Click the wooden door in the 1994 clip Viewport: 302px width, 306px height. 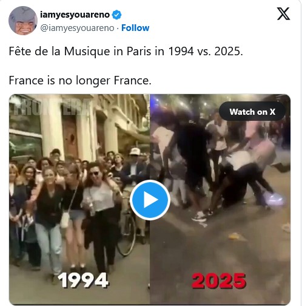(70, 138)
